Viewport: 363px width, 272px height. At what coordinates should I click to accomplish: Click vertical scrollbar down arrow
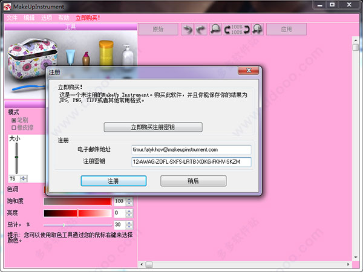(x=356, y=257)
